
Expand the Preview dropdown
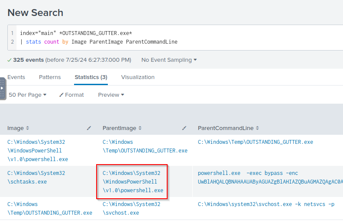(x=111, y=95)
